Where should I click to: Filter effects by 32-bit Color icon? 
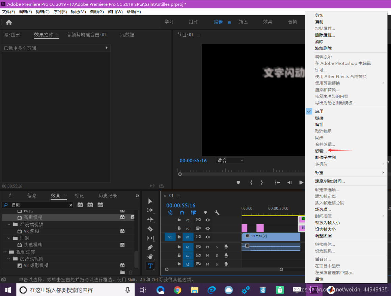[90, 205]
